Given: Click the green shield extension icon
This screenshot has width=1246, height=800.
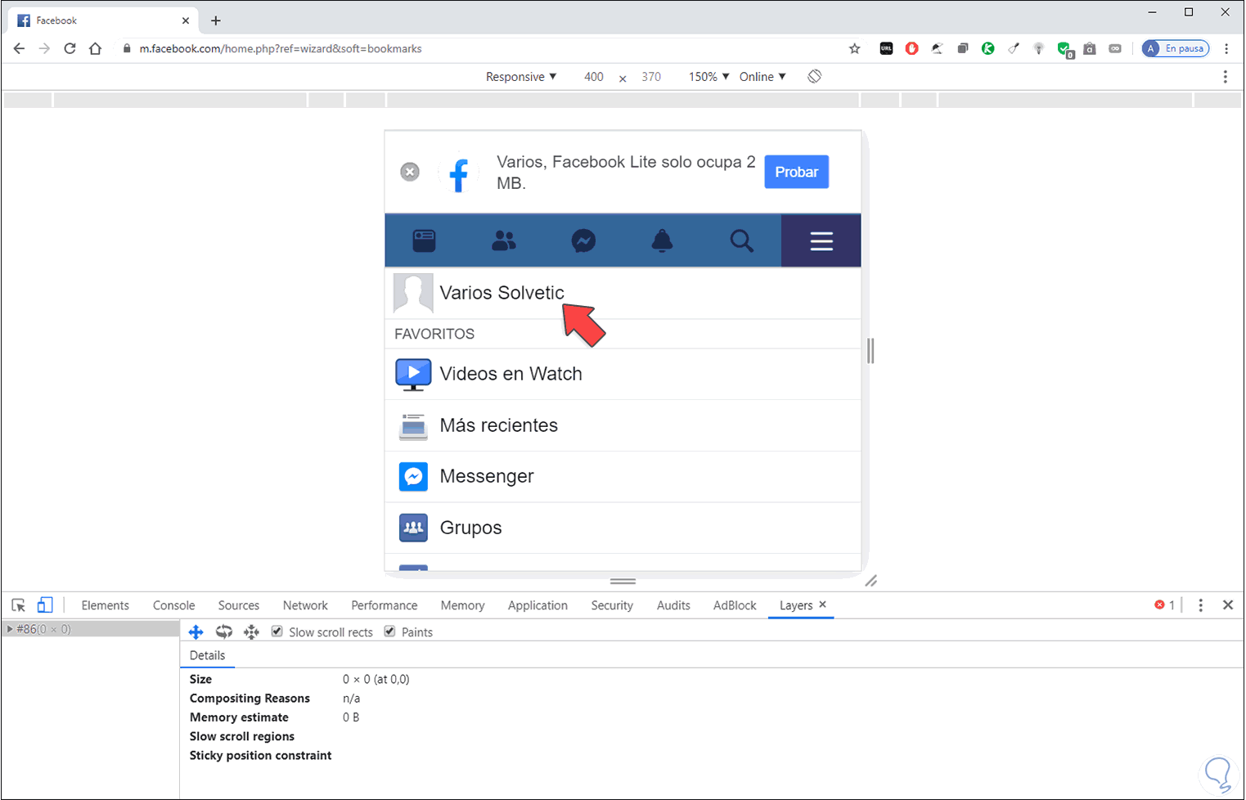Looking at the screenshot, I should [1064, 49].
